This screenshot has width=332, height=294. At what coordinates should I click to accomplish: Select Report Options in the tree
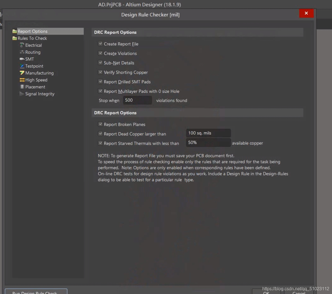point(32,31)
